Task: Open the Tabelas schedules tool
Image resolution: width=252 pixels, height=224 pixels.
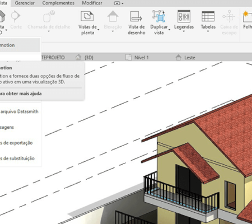Action: pos(208,20)
